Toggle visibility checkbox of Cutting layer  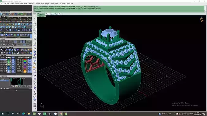coord(23,70)
